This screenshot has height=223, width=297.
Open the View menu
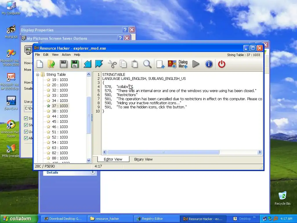click(55, 55)
